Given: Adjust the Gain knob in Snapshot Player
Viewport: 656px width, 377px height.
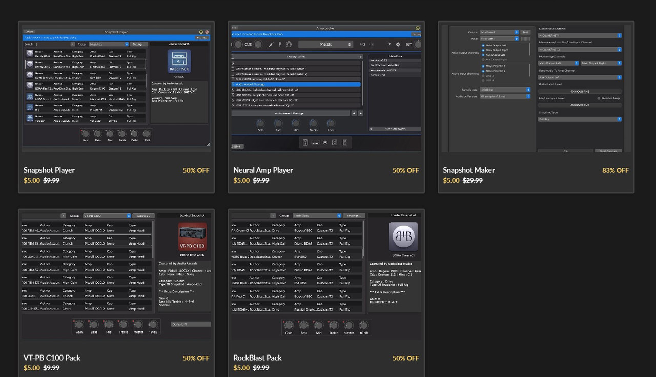Looking at the screenshot, I should [85, 134].
